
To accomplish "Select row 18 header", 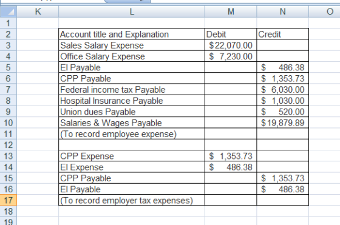I will (x=8, y=211).
